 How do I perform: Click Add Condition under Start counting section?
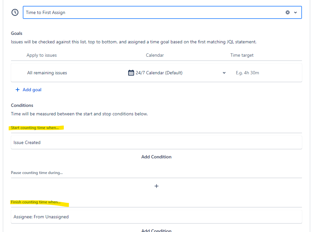coord(157,157)
